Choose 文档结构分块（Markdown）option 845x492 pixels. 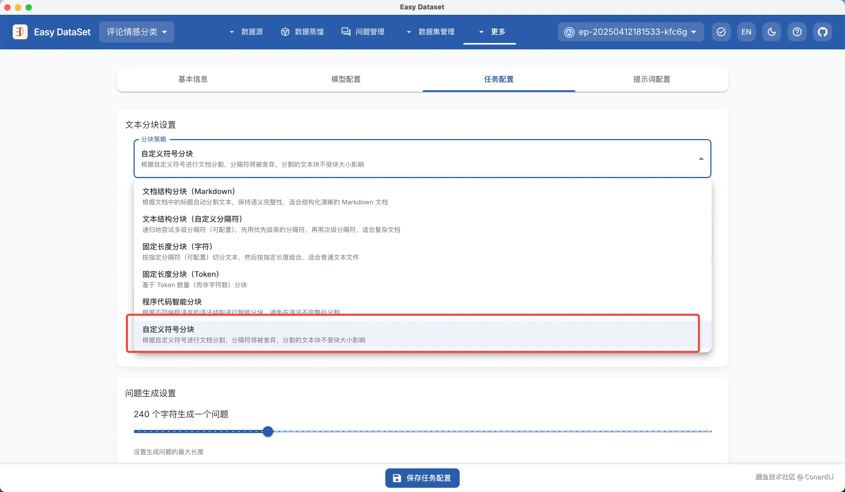tap(189, 196)
